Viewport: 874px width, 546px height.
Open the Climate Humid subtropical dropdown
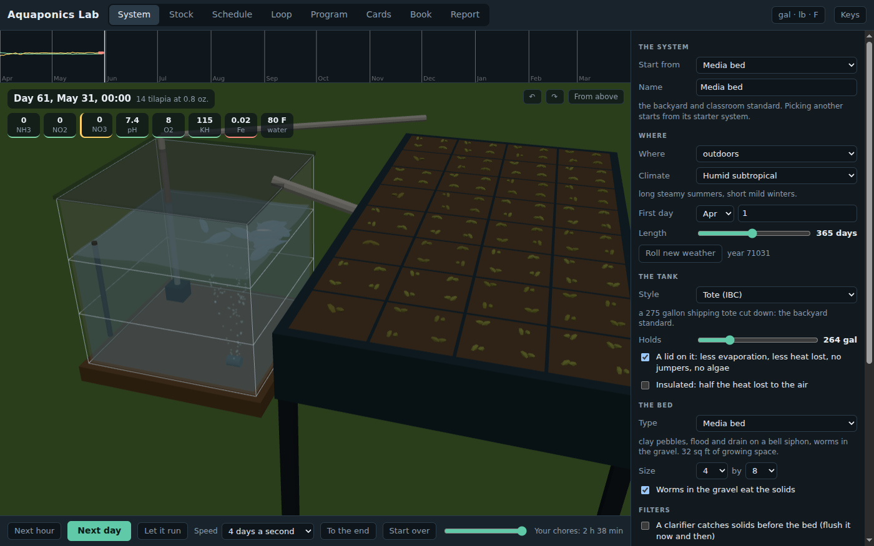pyautogui.click(x=777, y=175)
